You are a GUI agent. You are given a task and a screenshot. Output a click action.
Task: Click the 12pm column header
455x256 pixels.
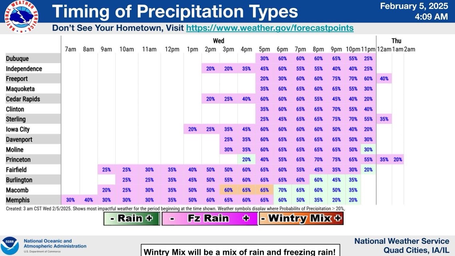(172, 49)
